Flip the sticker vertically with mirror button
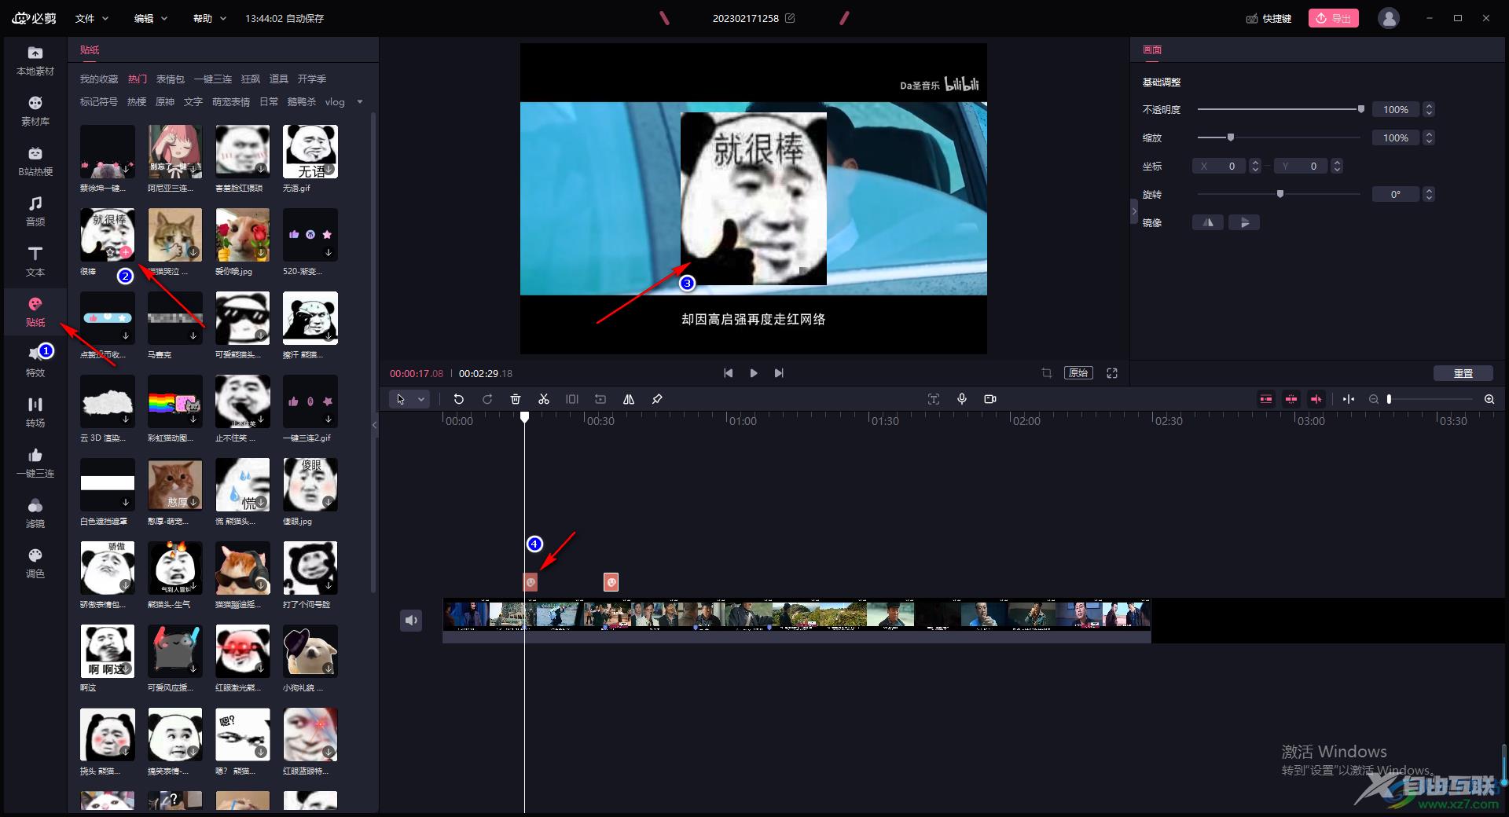 click(x=1244, y=222)
